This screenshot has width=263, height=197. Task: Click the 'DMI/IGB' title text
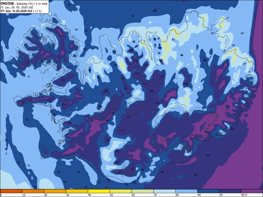tap(7, 4)
